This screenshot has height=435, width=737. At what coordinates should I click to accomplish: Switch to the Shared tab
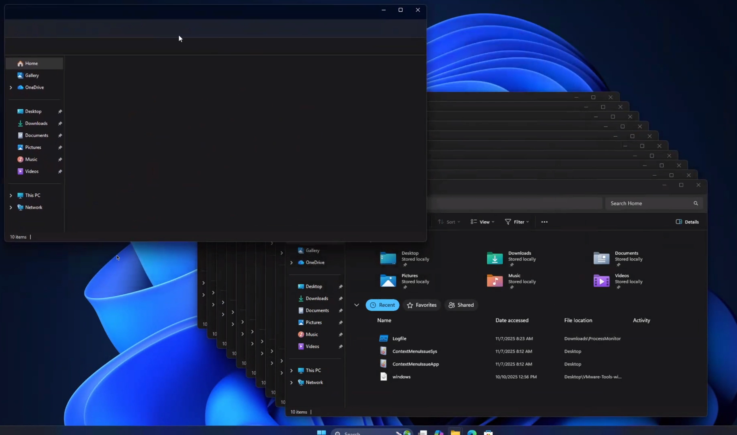tap(461, 305)
